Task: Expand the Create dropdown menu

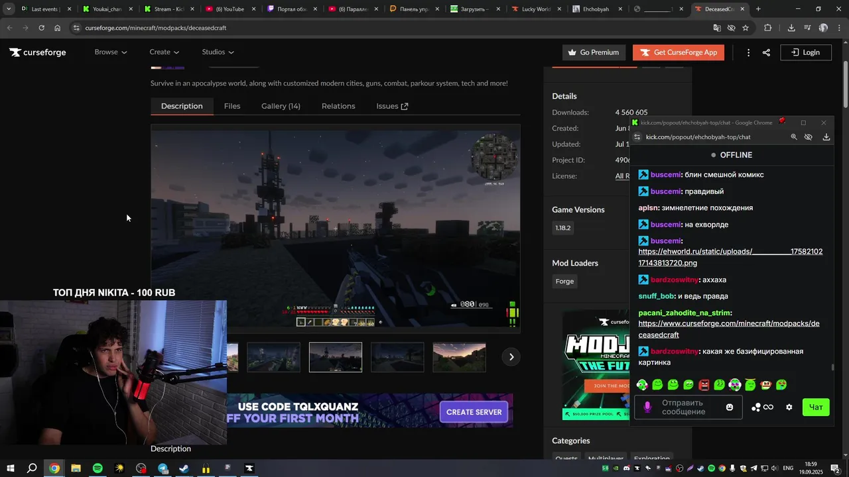Action: point(164,52)
